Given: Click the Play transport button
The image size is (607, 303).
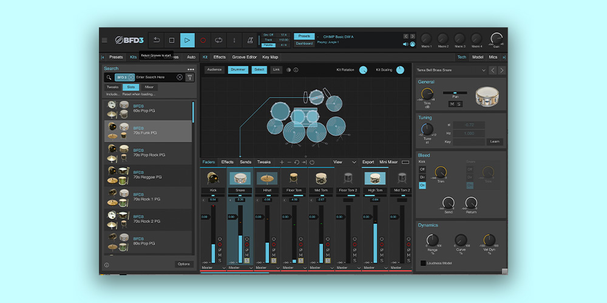Looking at the screenshot, I should pyautogui.click(x=188, y=41).
